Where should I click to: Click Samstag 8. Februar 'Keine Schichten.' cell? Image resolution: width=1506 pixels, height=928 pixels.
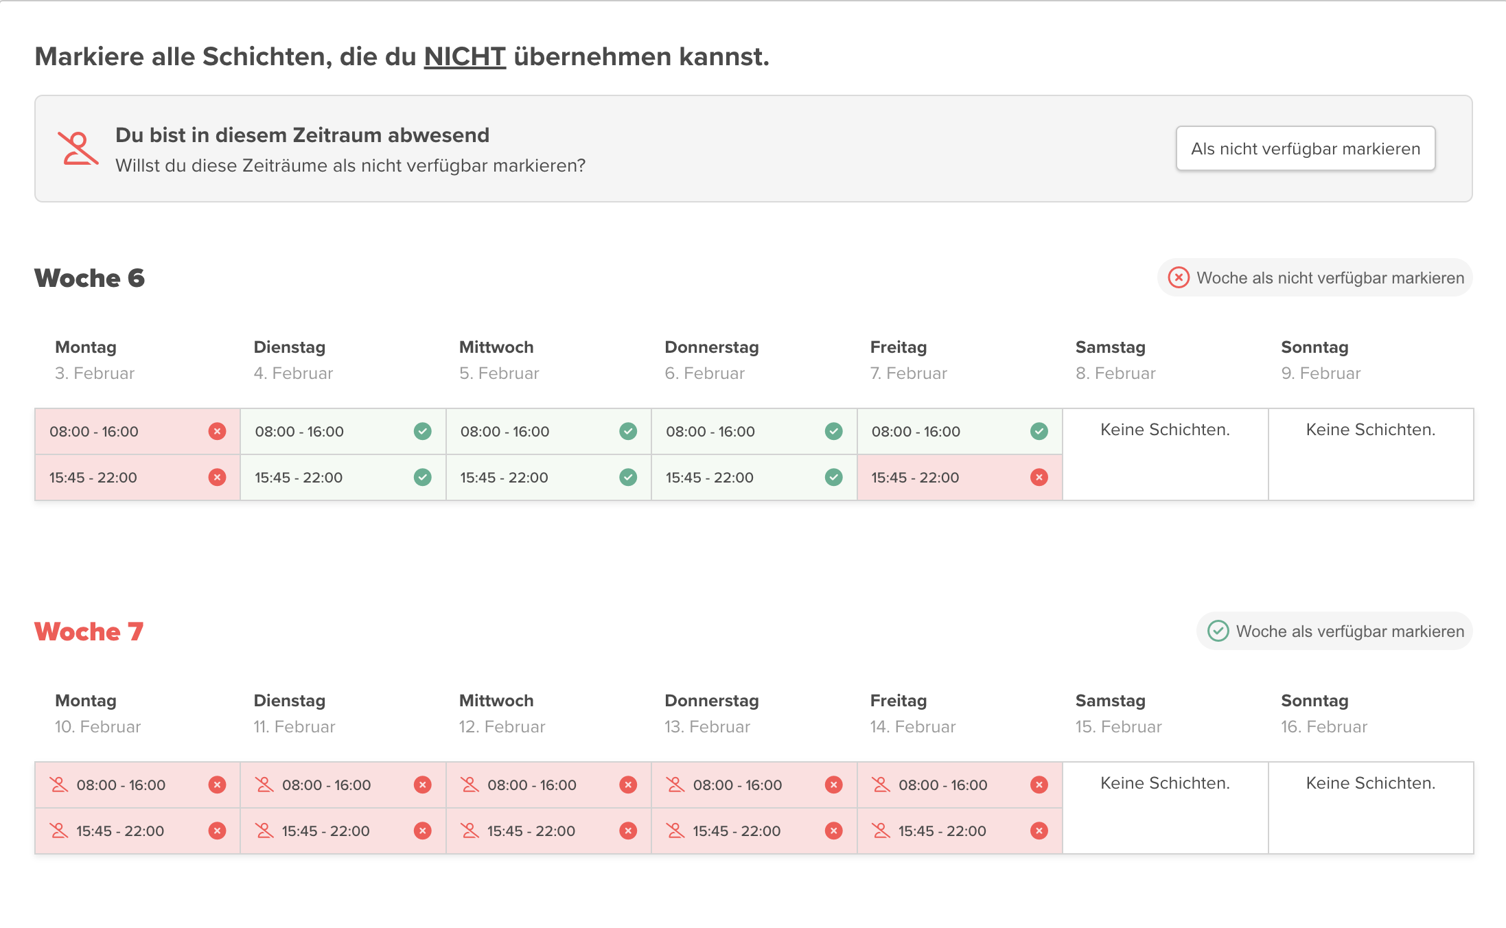(1165, 430)
